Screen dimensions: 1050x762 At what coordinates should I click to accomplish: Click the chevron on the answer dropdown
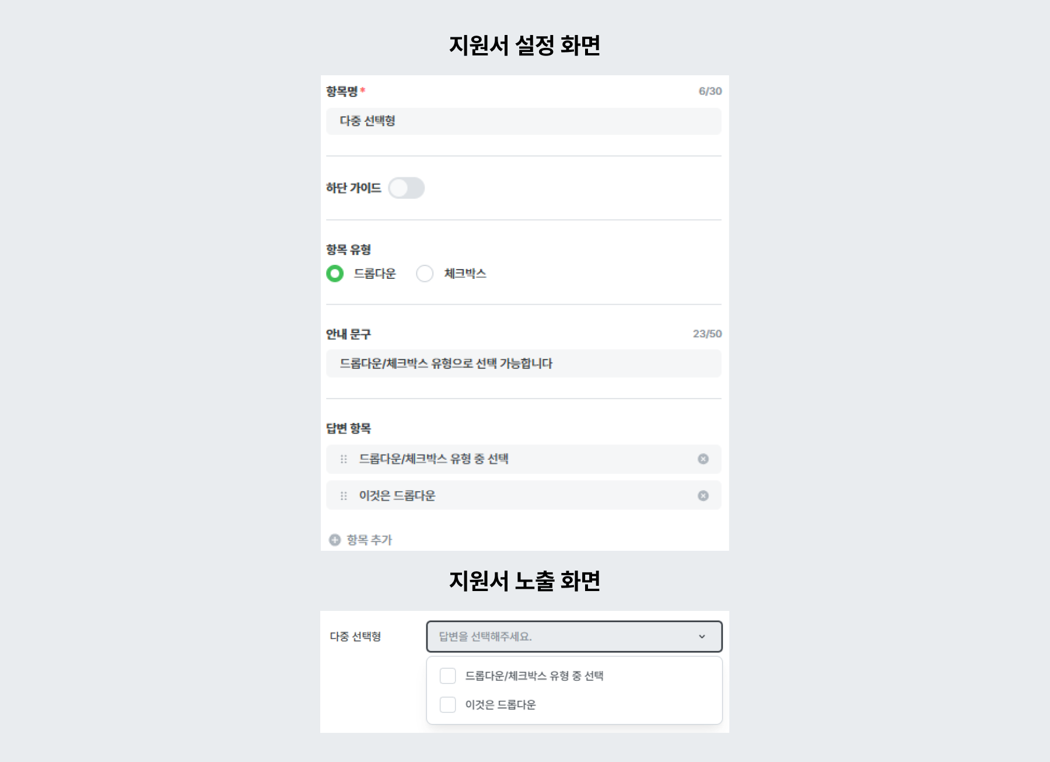(702, 637)
